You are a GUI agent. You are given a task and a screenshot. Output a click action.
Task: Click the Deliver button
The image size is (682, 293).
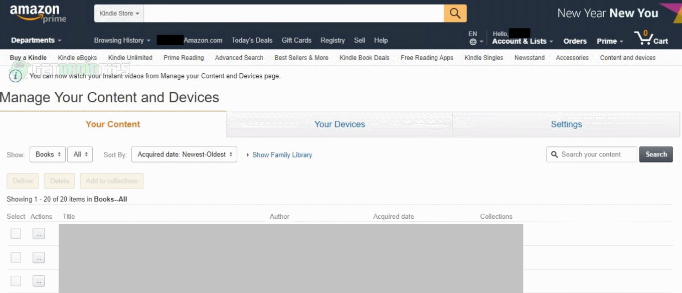(23, 181)
